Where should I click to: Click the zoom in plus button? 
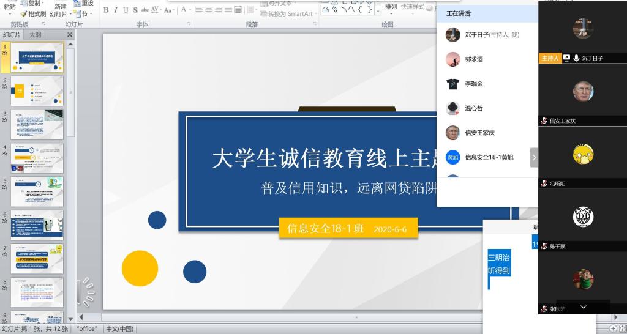613,328
